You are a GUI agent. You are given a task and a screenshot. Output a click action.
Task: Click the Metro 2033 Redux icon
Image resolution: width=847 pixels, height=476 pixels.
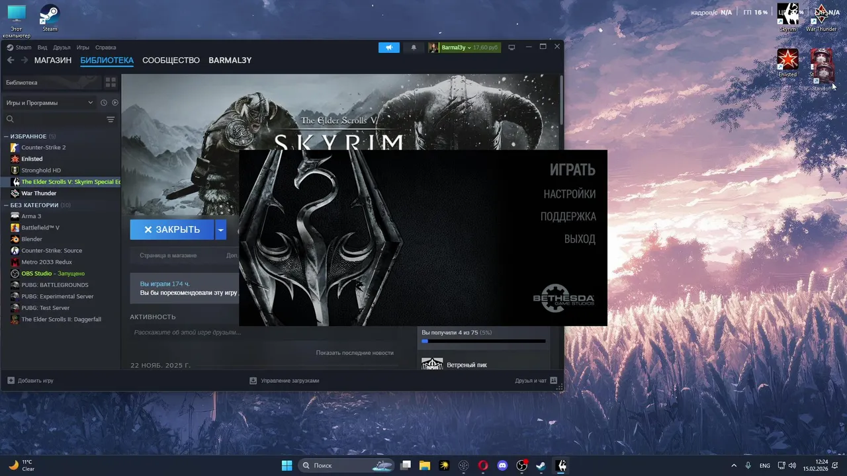point(15,262)
